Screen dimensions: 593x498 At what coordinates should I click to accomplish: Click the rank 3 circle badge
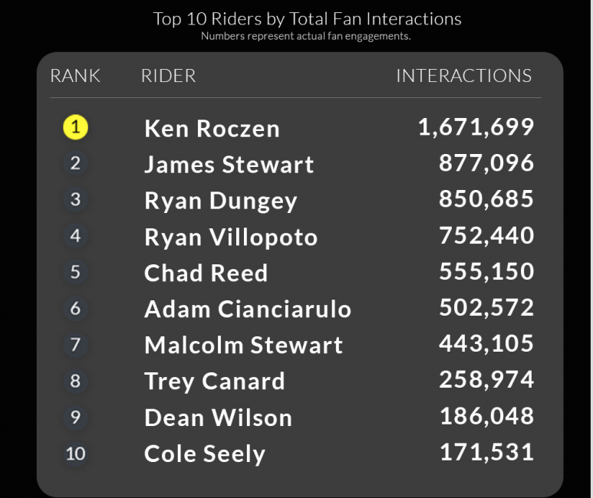[75, 199]
